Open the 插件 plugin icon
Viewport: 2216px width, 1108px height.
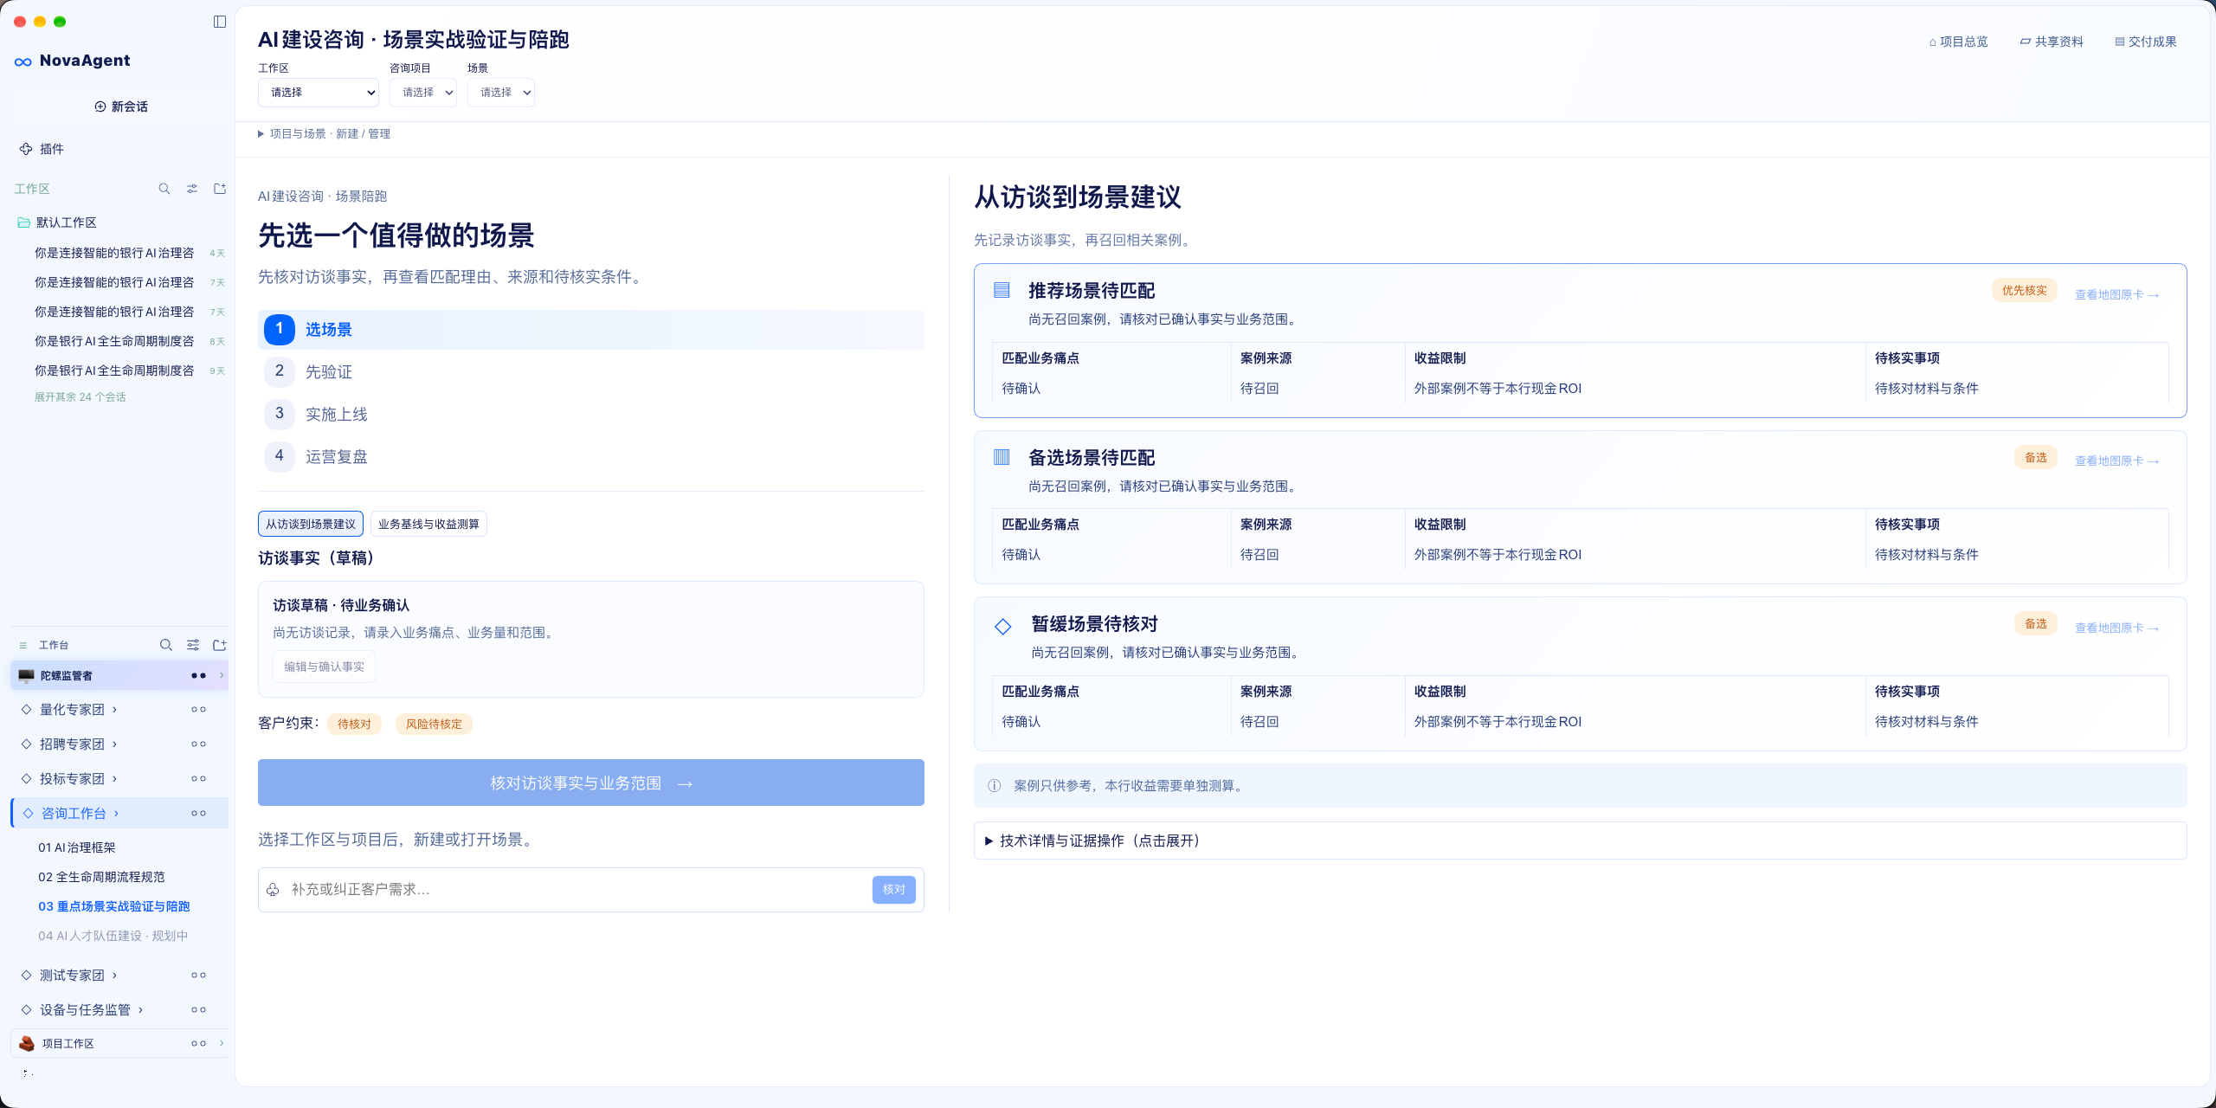click(26, 149)
